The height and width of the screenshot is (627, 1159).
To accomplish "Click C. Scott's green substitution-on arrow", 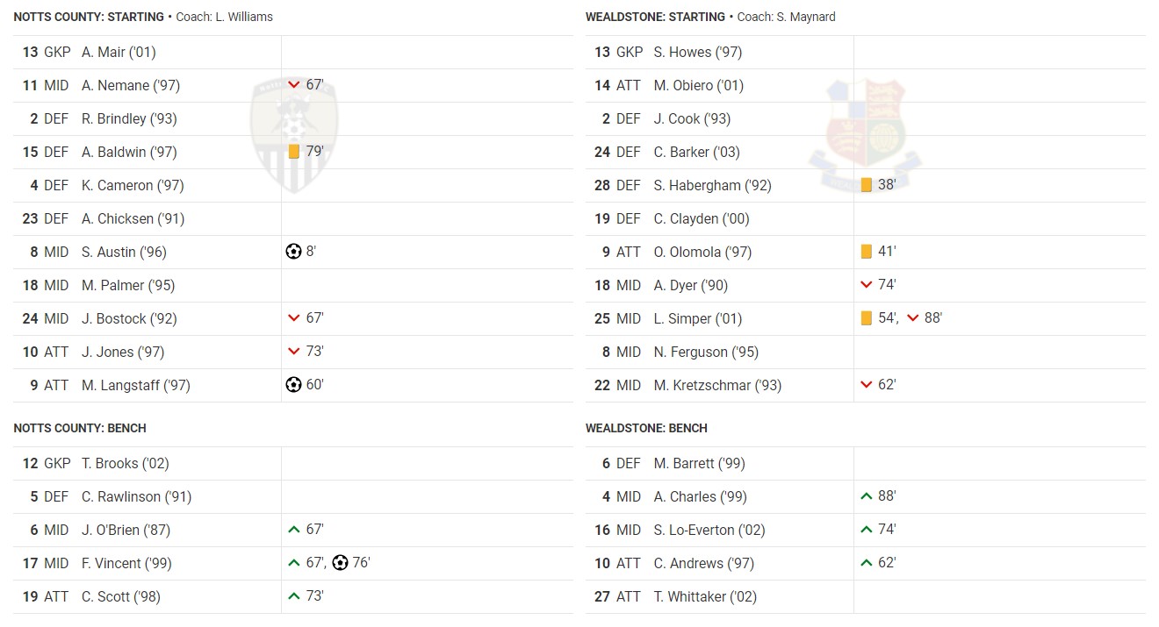I will 294,596.
